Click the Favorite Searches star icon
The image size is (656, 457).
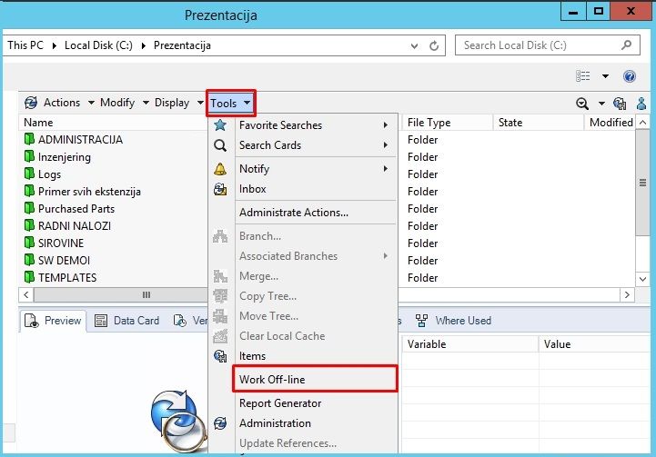click(219, 125)
